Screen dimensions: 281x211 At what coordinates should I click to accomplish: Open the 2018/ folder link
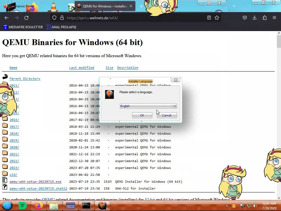pos(14,134)
